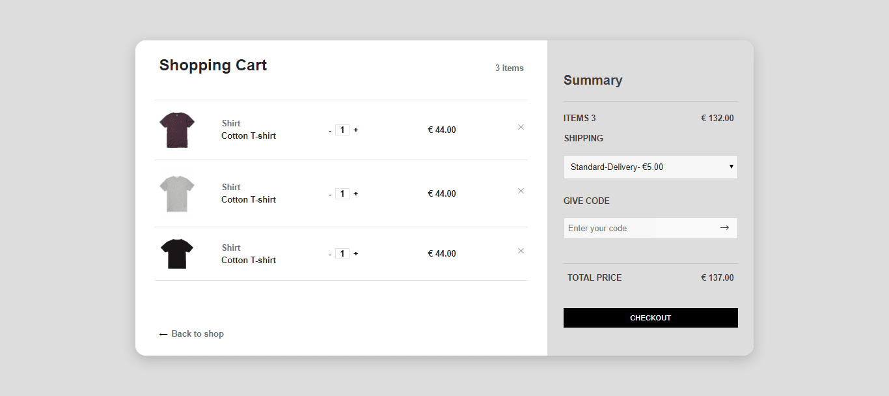
Task: Click the 3 items label
Action: point(509,68)
